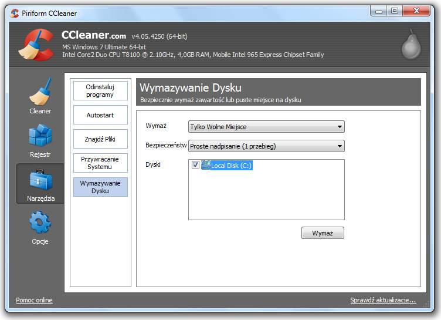Open the Pomoc online link
Viewport: 441px width, 320px height.
[34, 300]
